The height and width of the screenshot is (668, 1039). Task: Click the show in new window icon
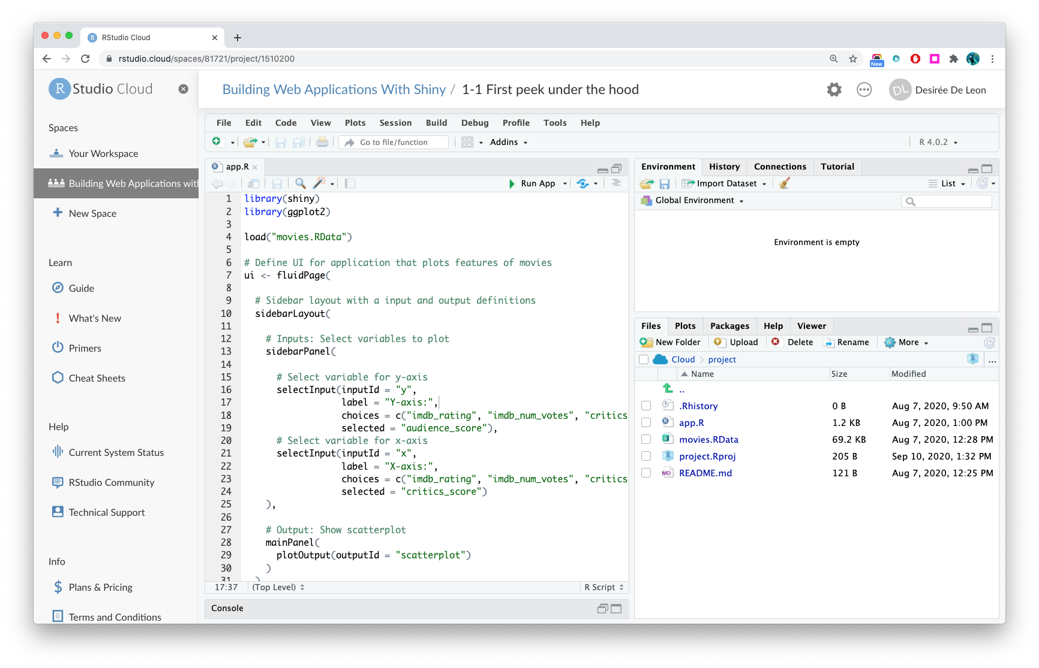[254, 183]
